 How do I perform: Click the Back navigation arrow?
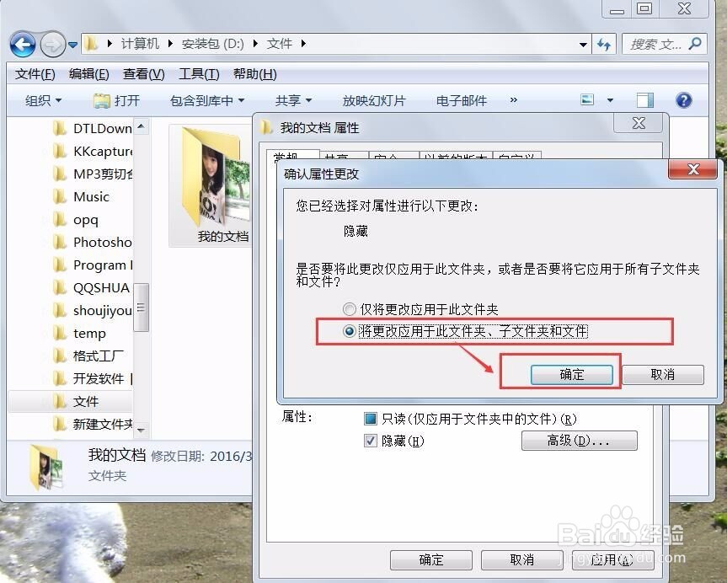pyautogui.click(x=23, y=45)
